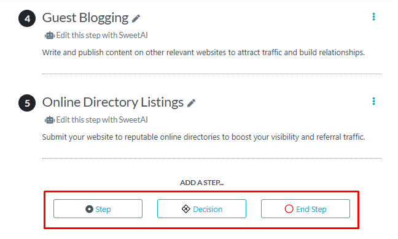Select the step 4 number badge
398x239 pixels.
pyautogui.click(x=27, y=18)
